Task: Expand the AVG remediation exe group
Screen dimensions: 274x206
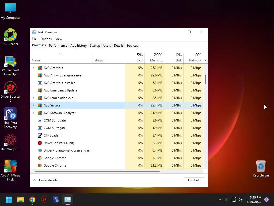Action: pyautogui.click(x=33, y=98)
